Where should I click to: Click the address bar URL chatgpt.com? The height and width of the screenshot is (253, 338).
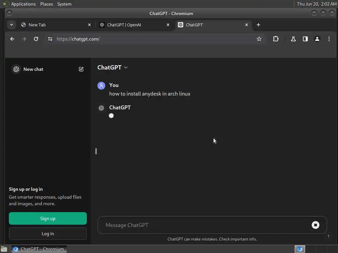coord(78,39)
